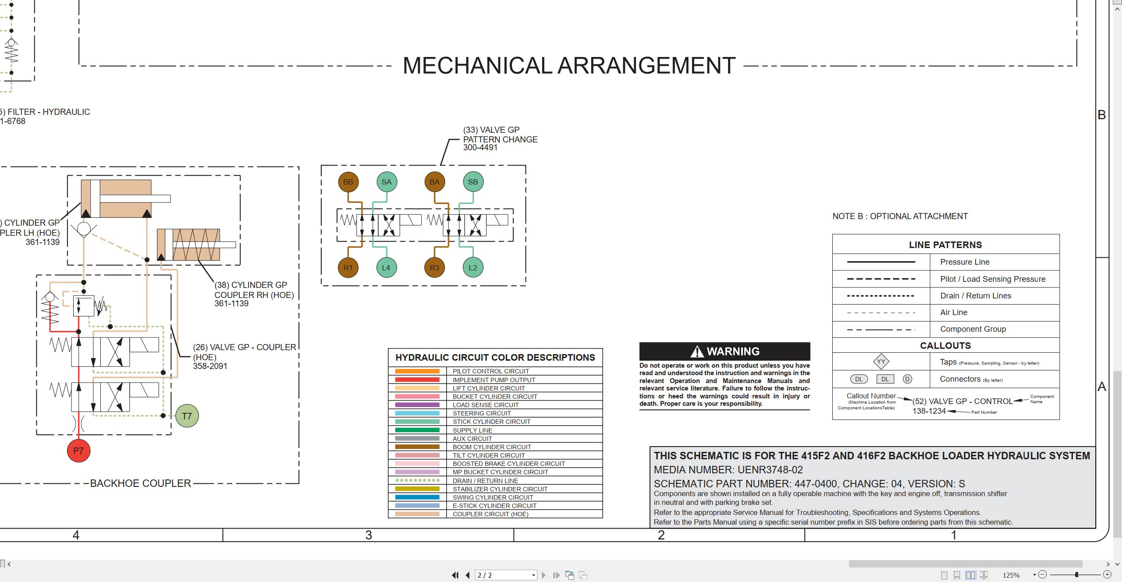This screenshot has width=1122, height=582.
Task: Click the R3 port circle
Action: coord(434,267)
